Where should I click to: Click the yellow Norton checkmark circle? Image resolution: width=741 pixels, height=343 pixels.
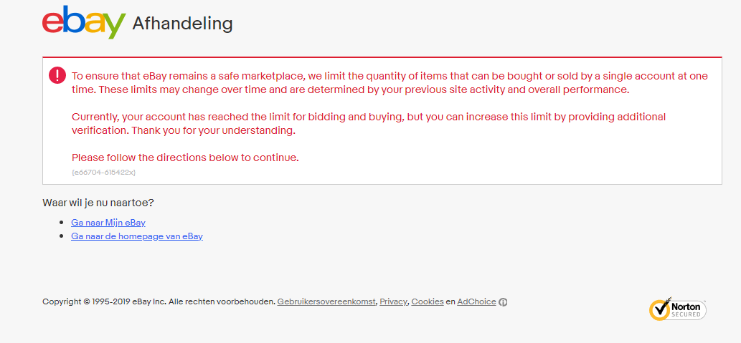[659, 309]
